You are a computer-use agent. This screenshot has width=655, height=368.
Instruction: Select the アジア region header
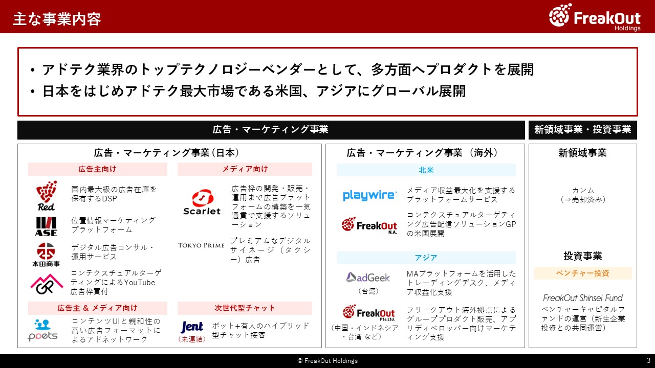[x=426, y=258]
